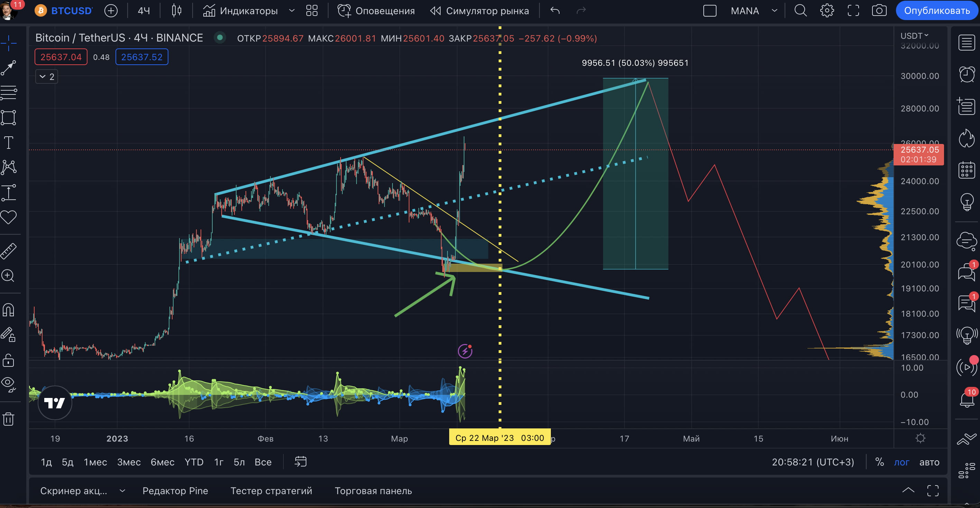Expand the MANA layout dropdown
Image resolution: width=980 pixels, height=508 pixels.
click(x=774, y=11)
